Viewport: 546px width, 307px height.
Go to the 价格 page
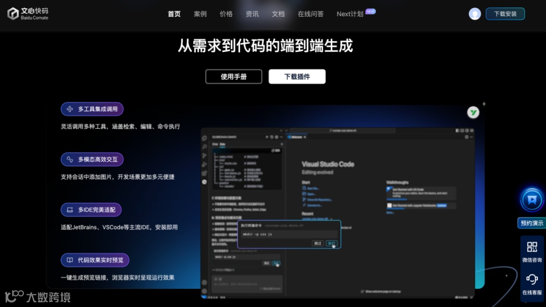coord(226,14)
